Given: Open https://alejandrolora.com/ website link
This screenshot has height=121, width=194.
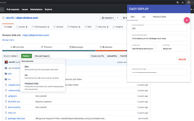Looking at the screenshot, I should [36, 35].
